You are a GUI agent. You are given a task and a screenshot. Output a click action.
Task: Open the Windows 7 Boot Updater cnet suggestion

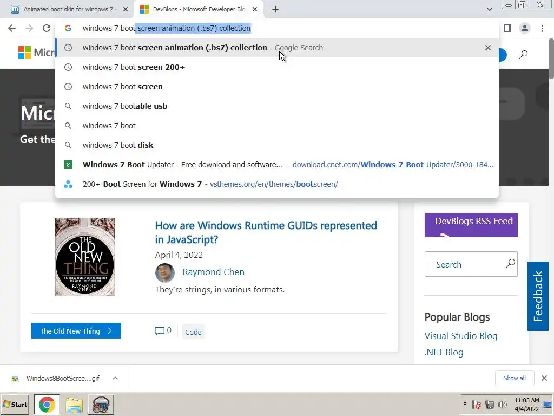(277, 165)
